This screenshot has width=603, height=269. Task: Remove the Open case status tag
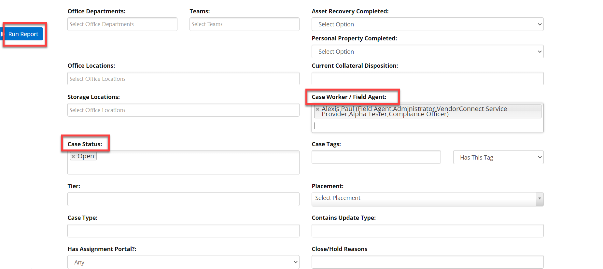point(73,156)
